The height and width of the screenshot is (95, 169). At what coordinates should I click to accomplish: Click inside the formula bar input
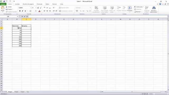pos(98,16)
